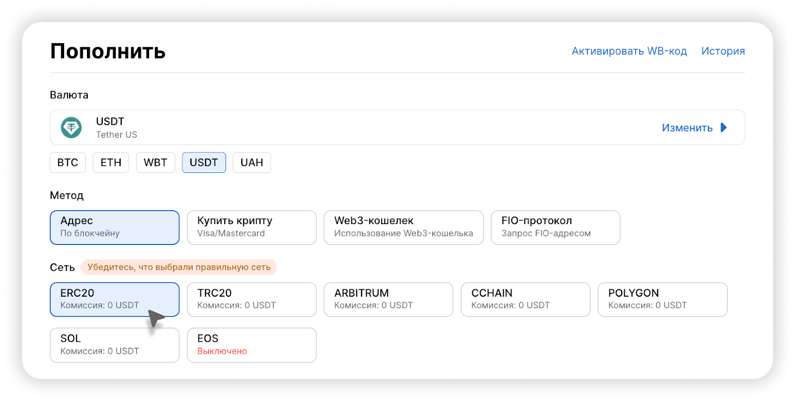This screenshot has height=401, width=795.
Task: Open the Изменить currency selector
Action: [x=687, y=128]
